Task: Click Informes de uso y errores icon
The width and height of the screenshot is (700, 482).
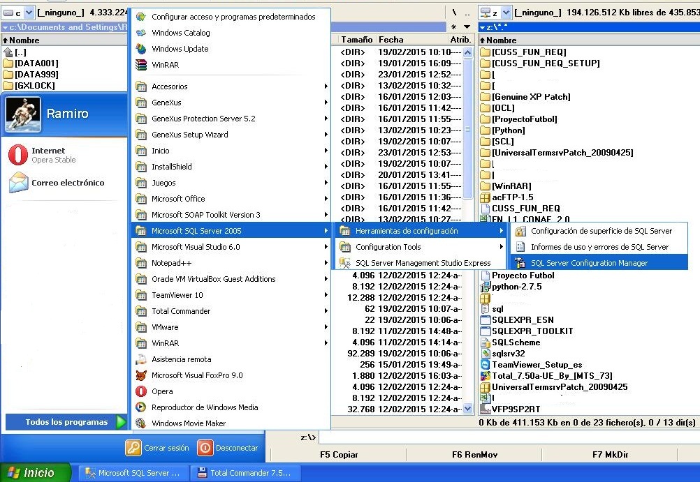Action: pyautogui.click(x=520, y=247)
